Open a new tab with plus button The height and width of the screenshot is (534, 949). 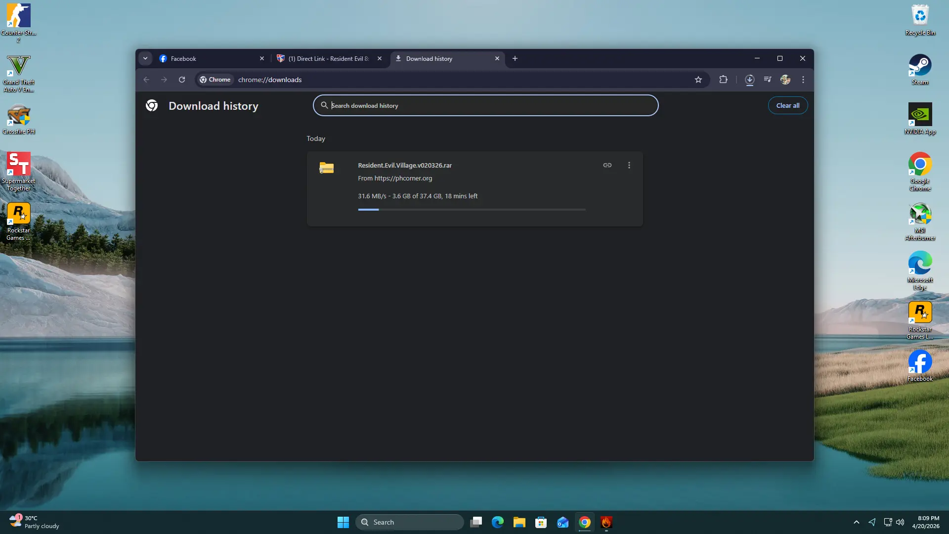(x=515, y=58)
